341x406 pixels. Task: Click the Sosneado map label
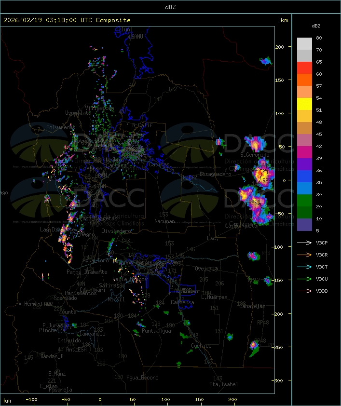65,298
